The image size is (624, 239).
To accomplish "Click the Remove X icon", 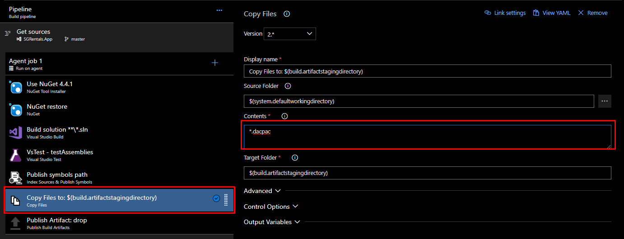I will tap(581, 13).
